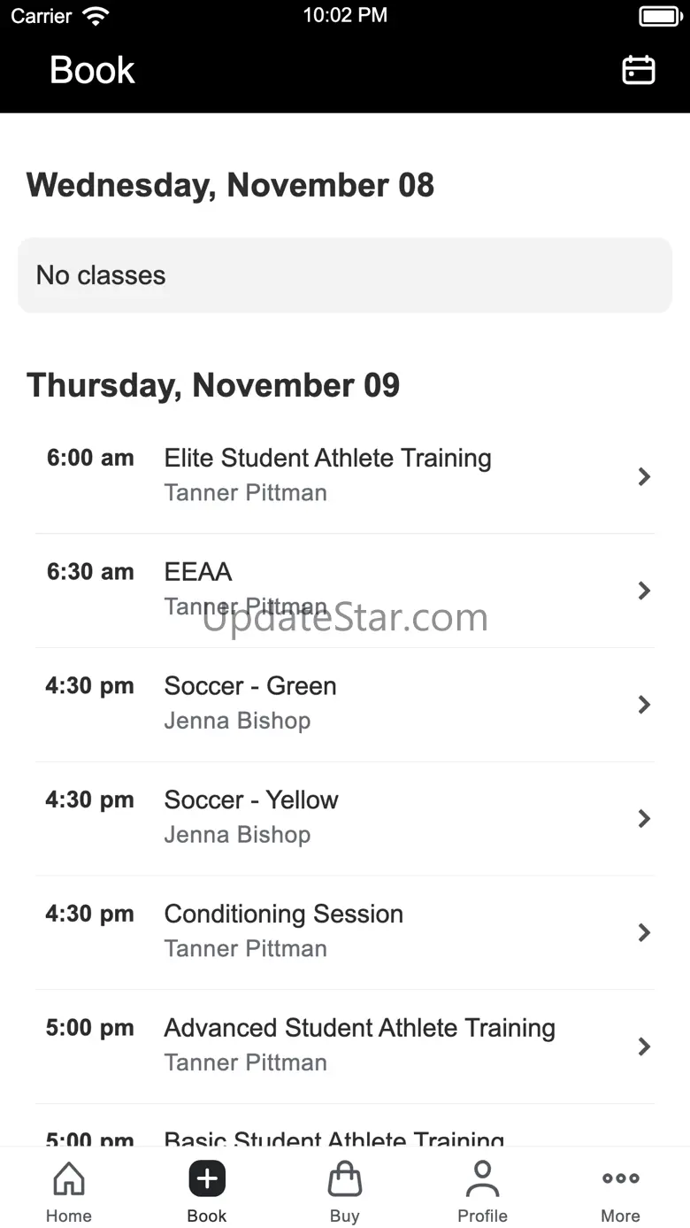This screenshot has height=1228, width=690.
Task: Switch to the Home tab label
Action: point(69,1216)
